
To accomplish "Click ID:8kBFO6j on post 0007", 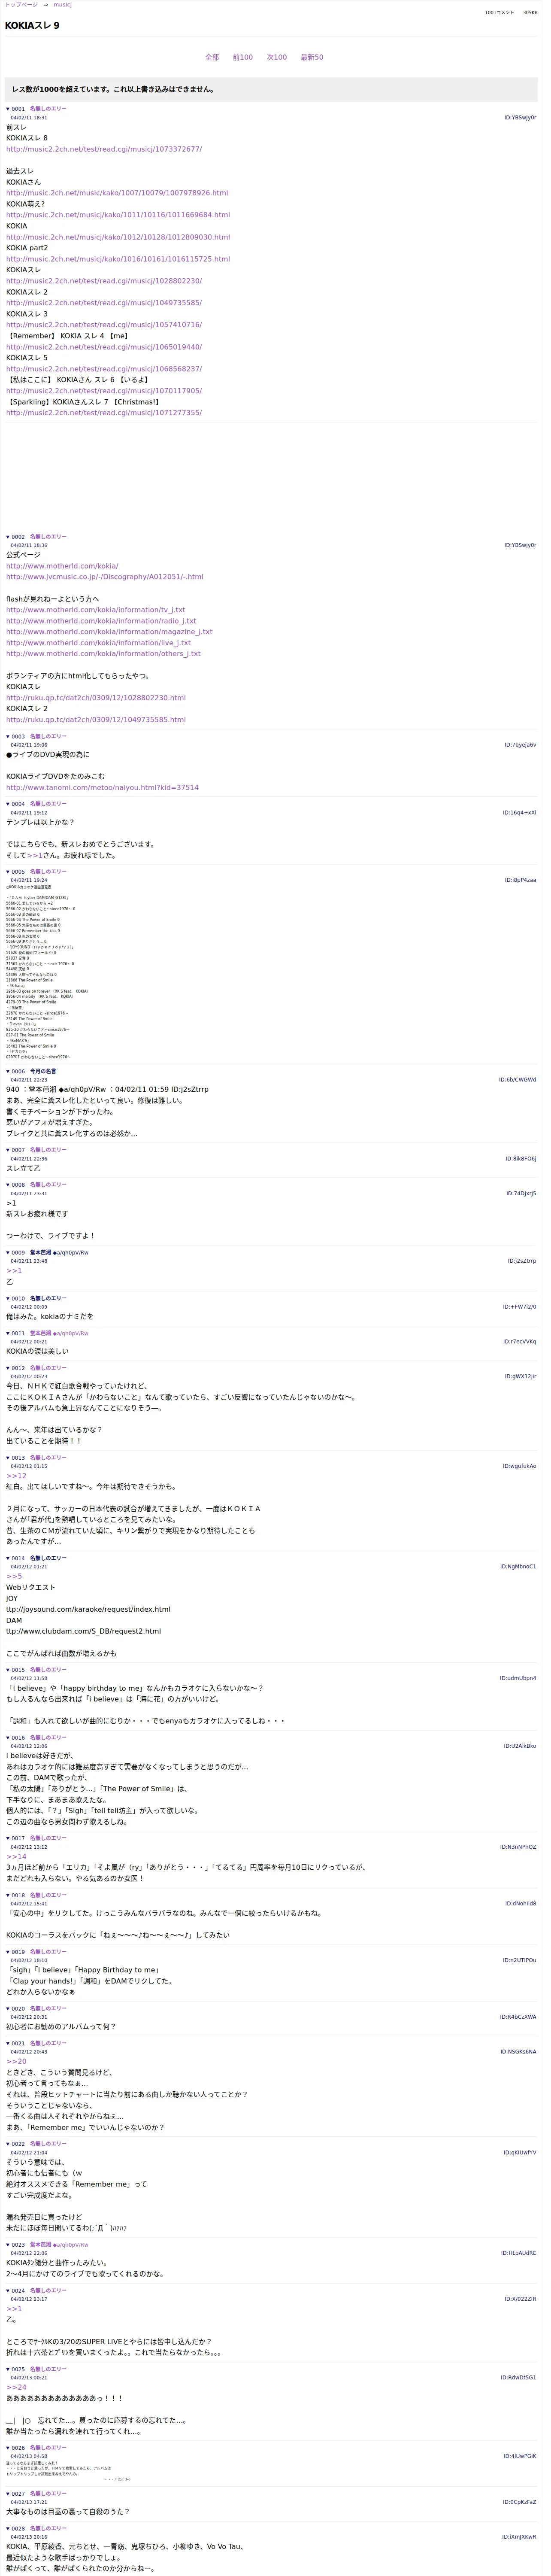I will (x=520, y=1160).
